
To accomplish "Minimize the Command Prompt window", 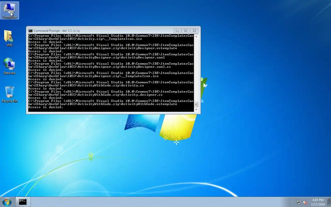I will coord(177,31).
